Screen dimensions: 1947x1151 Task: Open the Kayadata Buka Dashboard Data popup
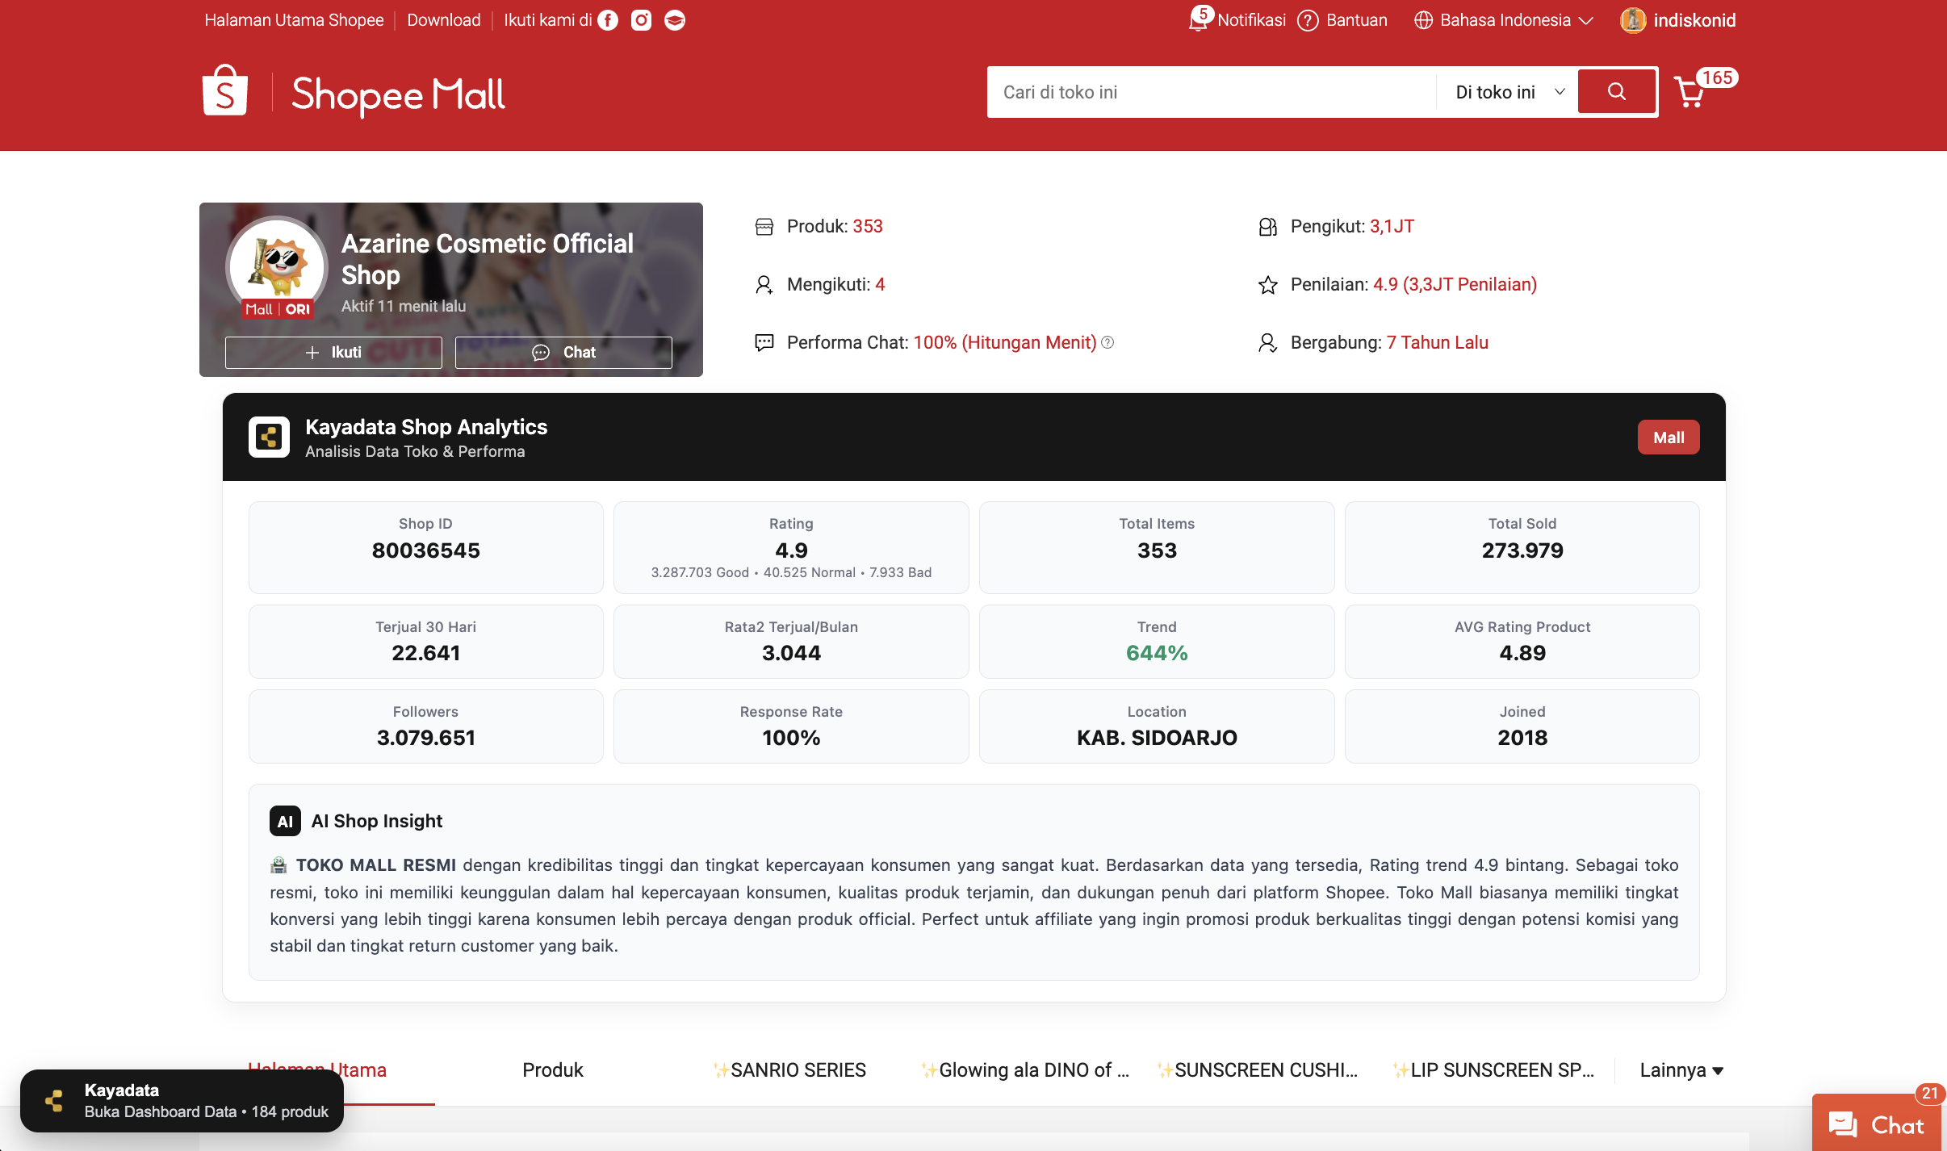click(182, 1101)
